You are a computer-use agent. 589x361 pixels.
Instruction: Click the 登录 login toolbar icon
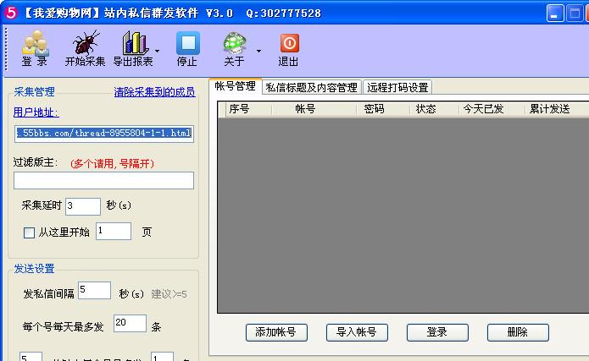[35, 48]
